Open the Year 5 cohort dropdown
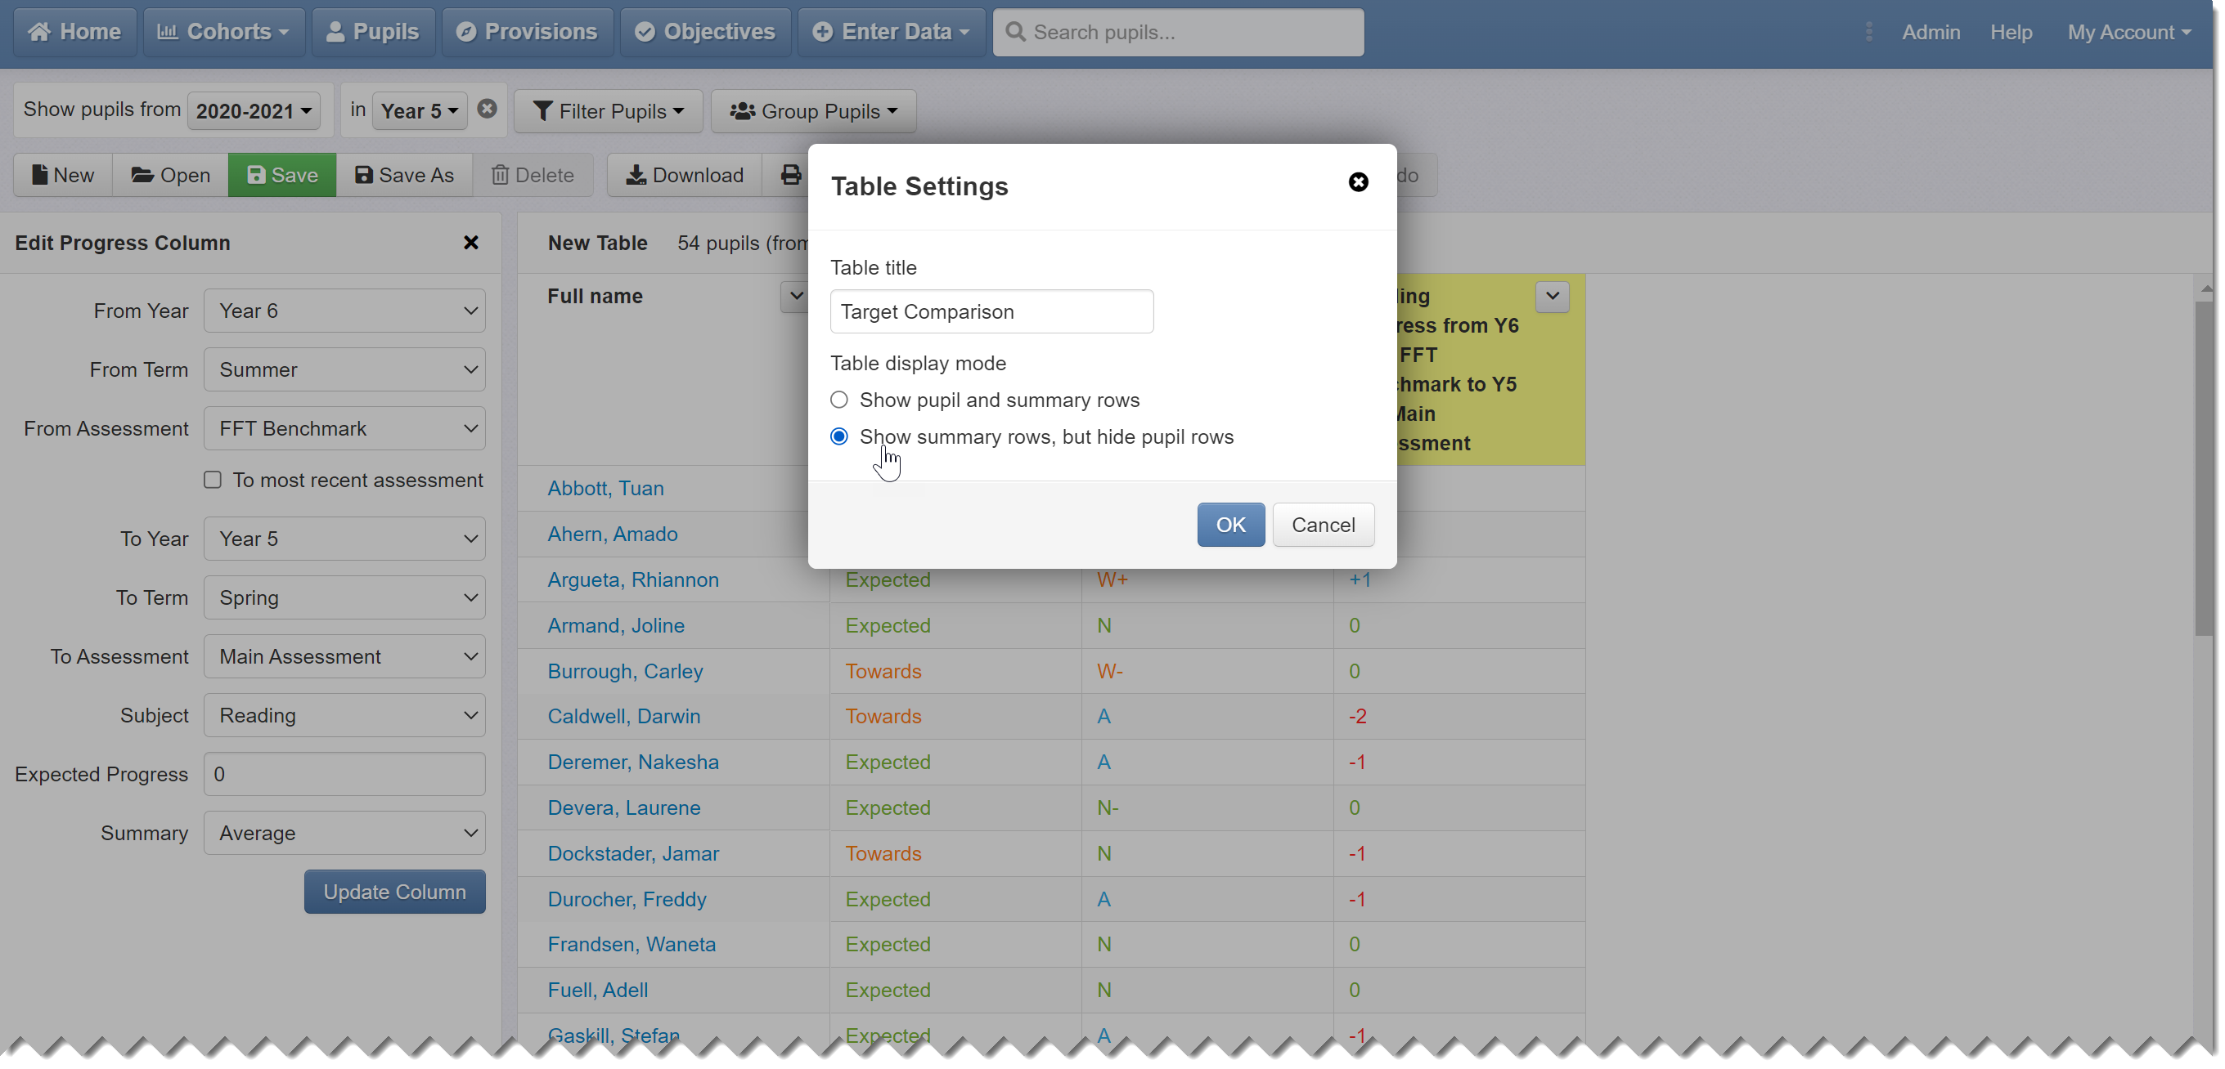Image resolution: width=2225 pixels, height=1069 pixels. click(x=420, y=110)
